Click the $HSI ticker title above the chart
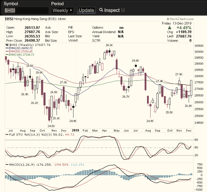Image resolution: width=207 pixels, height=192 pixels. tap(9, 19)
